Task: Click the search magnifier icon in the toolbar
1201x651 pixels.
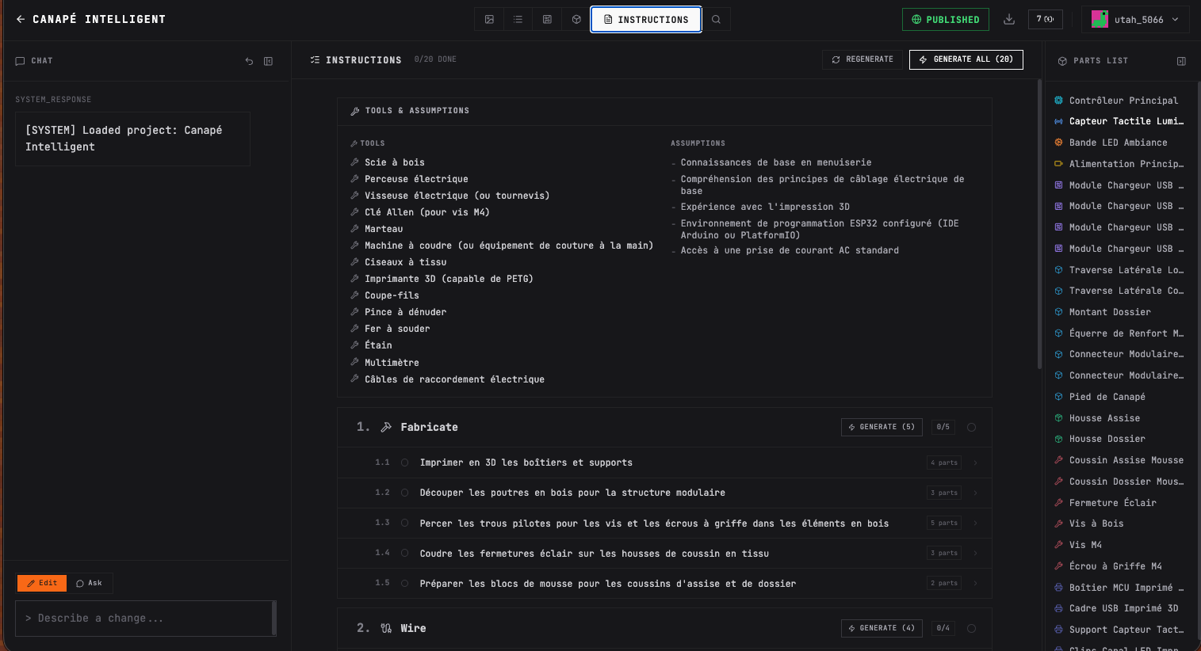Action: click(x=716, y=20)
